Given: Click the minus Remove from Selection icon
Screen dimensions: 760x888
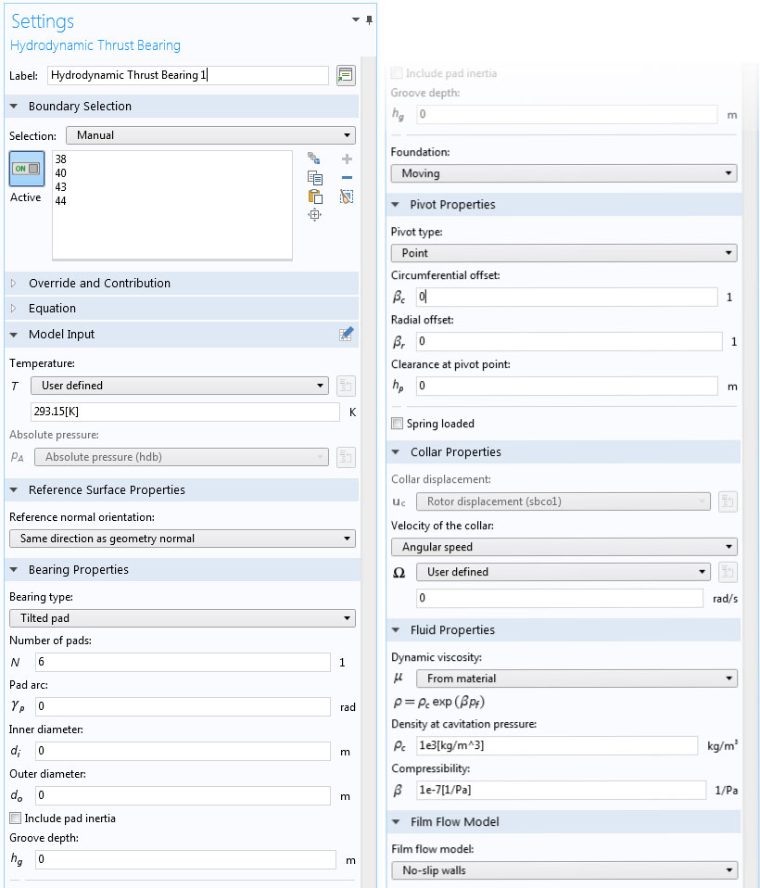Looking at the screenshot, I should point(347,178).
